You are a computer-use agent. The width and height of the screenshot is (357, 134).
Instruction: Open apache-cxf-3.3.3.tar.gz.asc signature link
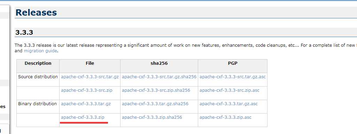click(228, 104)
